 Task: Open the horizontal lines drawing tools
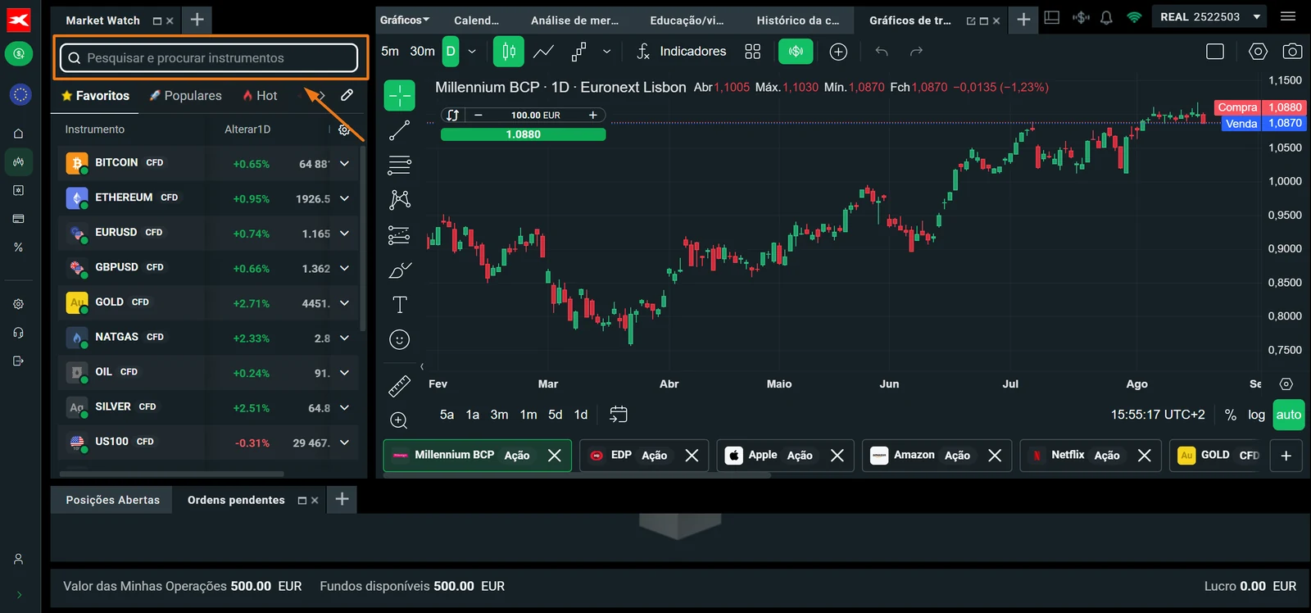pos(400,165)
